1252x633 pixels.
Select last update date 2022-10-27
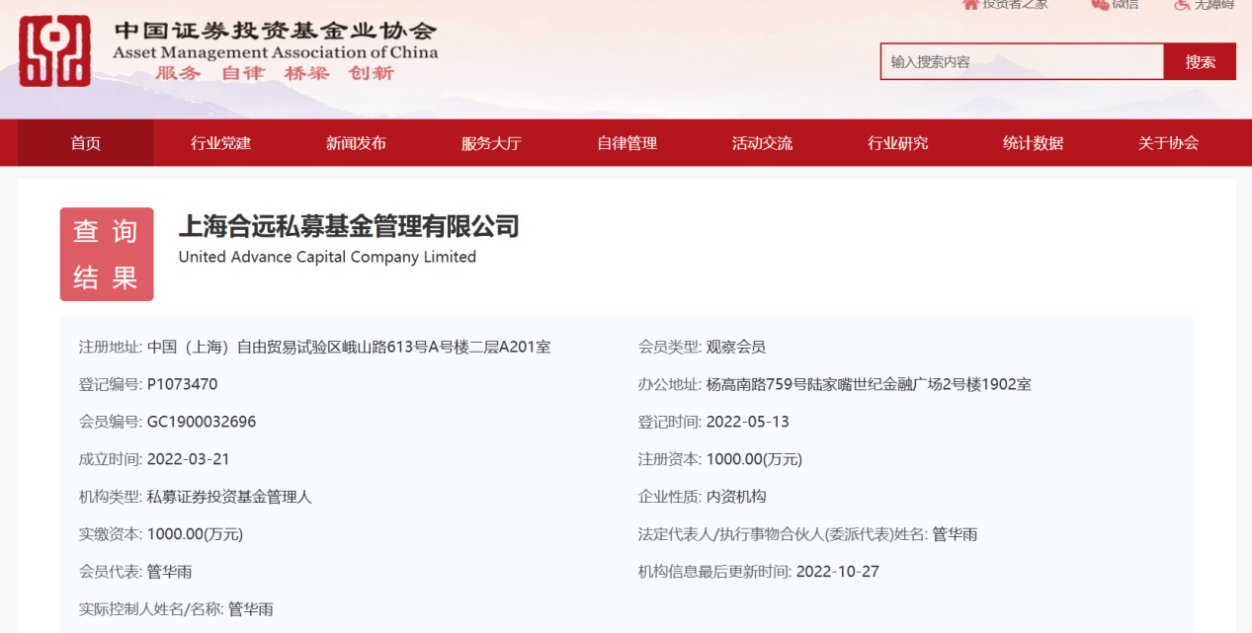click(838, 572)
